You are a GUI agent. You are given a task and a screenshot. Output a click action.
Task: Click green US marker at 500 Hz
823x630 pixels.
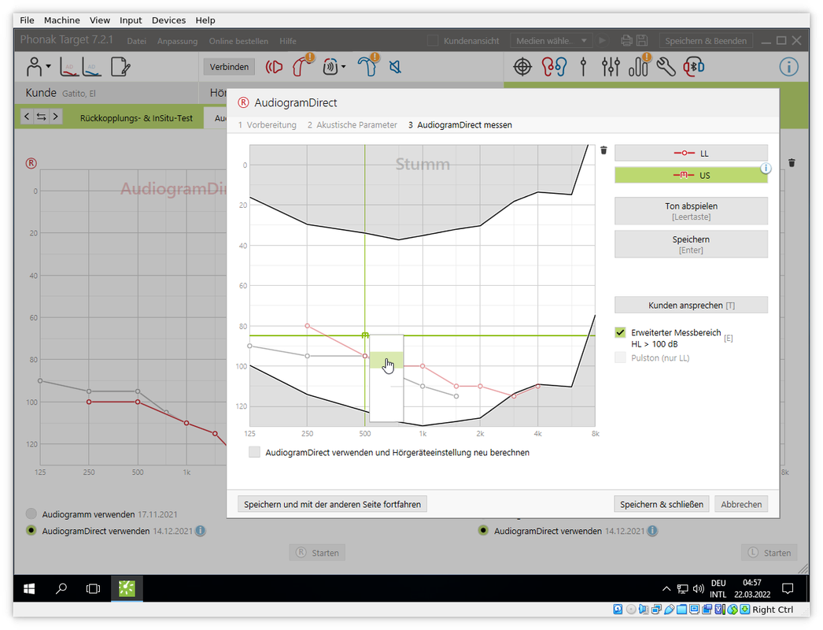tap(365, 335)
